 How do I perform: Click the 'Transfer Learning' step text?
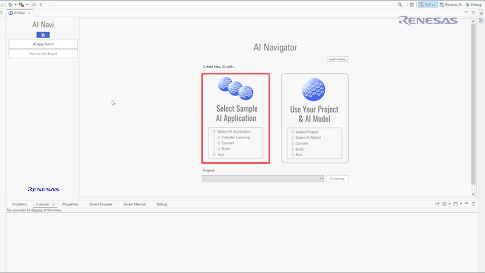236,137
